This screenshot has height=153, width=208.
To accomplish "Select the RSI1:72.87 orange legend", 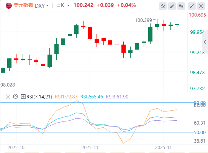I will coord(66,96).
